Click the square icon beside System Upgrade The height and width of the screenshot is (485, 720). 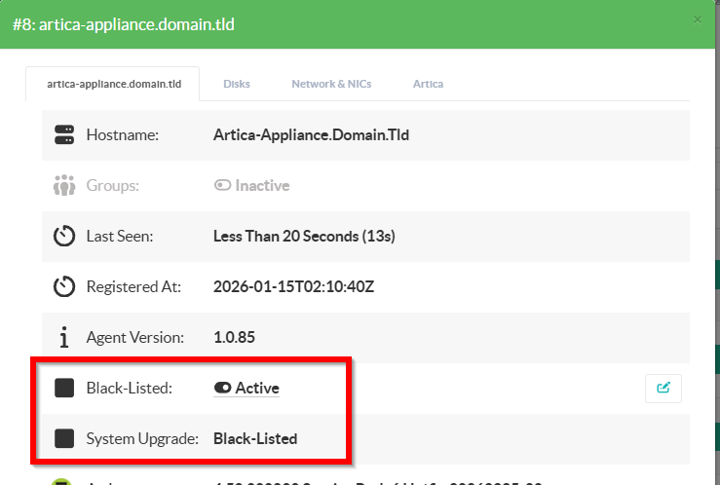click(x=64, y=439)
